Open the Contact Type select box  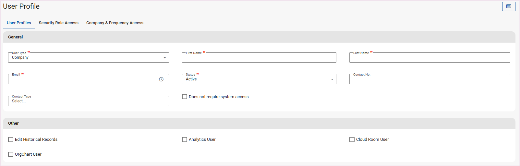88,101
